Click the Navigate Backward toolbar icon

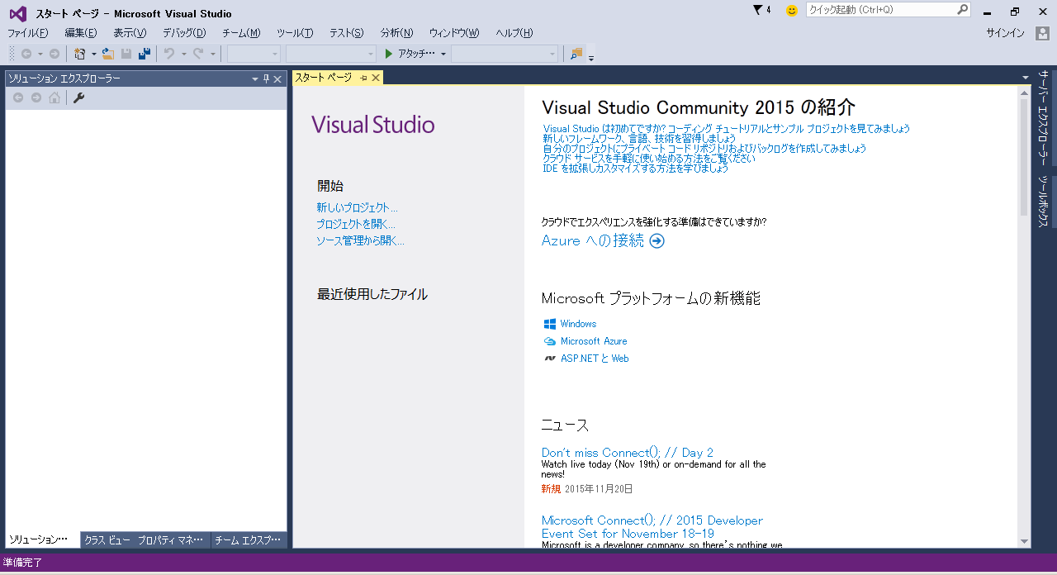pyautogui.click(x=26, y=54)
